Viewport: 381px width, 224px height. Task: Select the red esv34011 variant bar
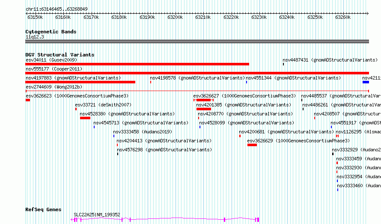pos(137,64)
